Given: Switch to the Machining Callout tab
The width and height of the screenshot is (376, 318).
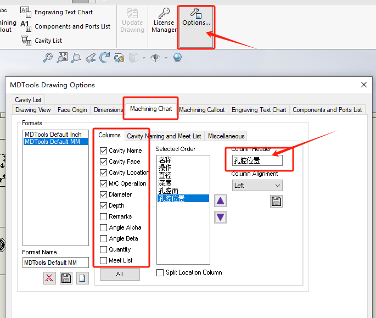Looking at the screenshot, I should (x=201, y=110).
